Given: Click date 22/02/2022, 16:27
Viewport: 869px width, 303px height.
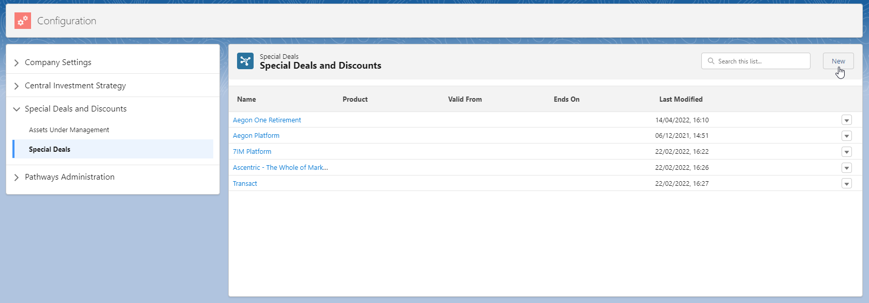Looking at the screenshot, I should (682, 184).
